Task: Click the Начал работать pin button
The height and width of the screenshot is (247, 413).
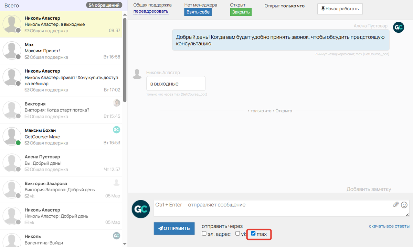Action: 340,9
